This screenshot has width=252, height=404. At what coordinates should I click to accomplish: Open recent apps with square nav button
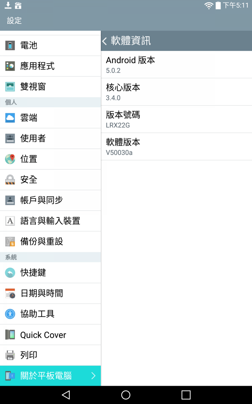coord(186,395)
